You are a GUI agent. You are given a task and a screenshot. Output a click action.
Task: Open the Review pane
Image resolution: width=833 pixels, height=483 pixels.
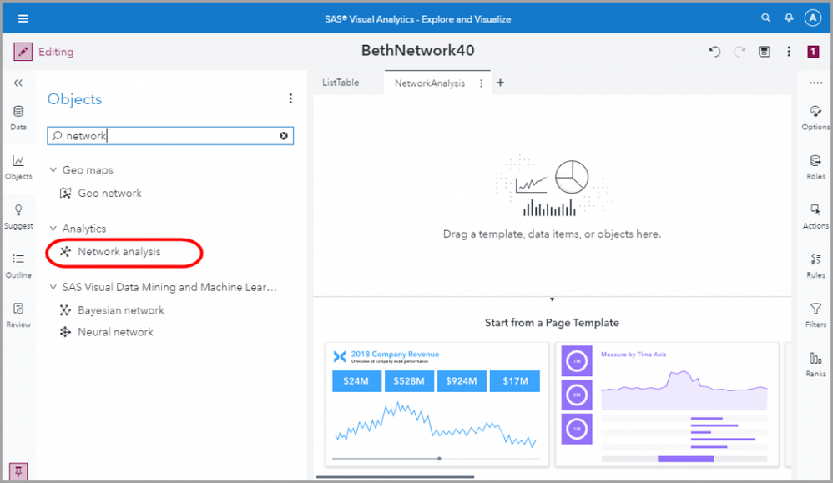pos(18,314)
